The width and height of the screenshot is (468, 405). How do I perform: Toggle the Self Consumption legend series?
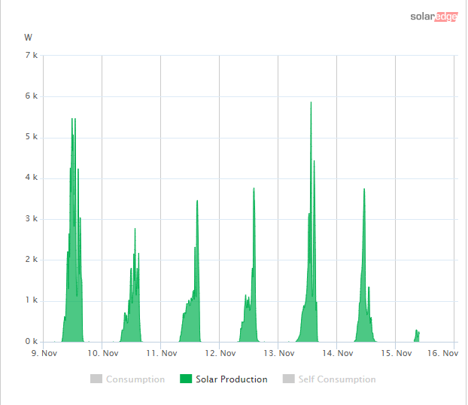[330, 379]
